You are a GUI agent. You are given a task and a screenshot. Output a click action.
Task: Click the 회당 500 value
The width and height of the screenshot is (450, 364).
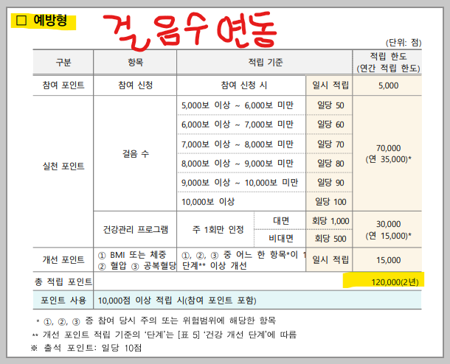[x=330, y=239]
